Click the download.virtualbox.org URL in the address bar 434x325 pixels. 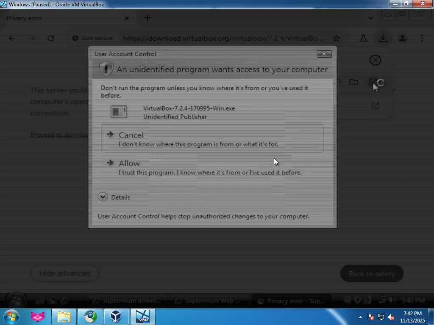coord(223,38)
